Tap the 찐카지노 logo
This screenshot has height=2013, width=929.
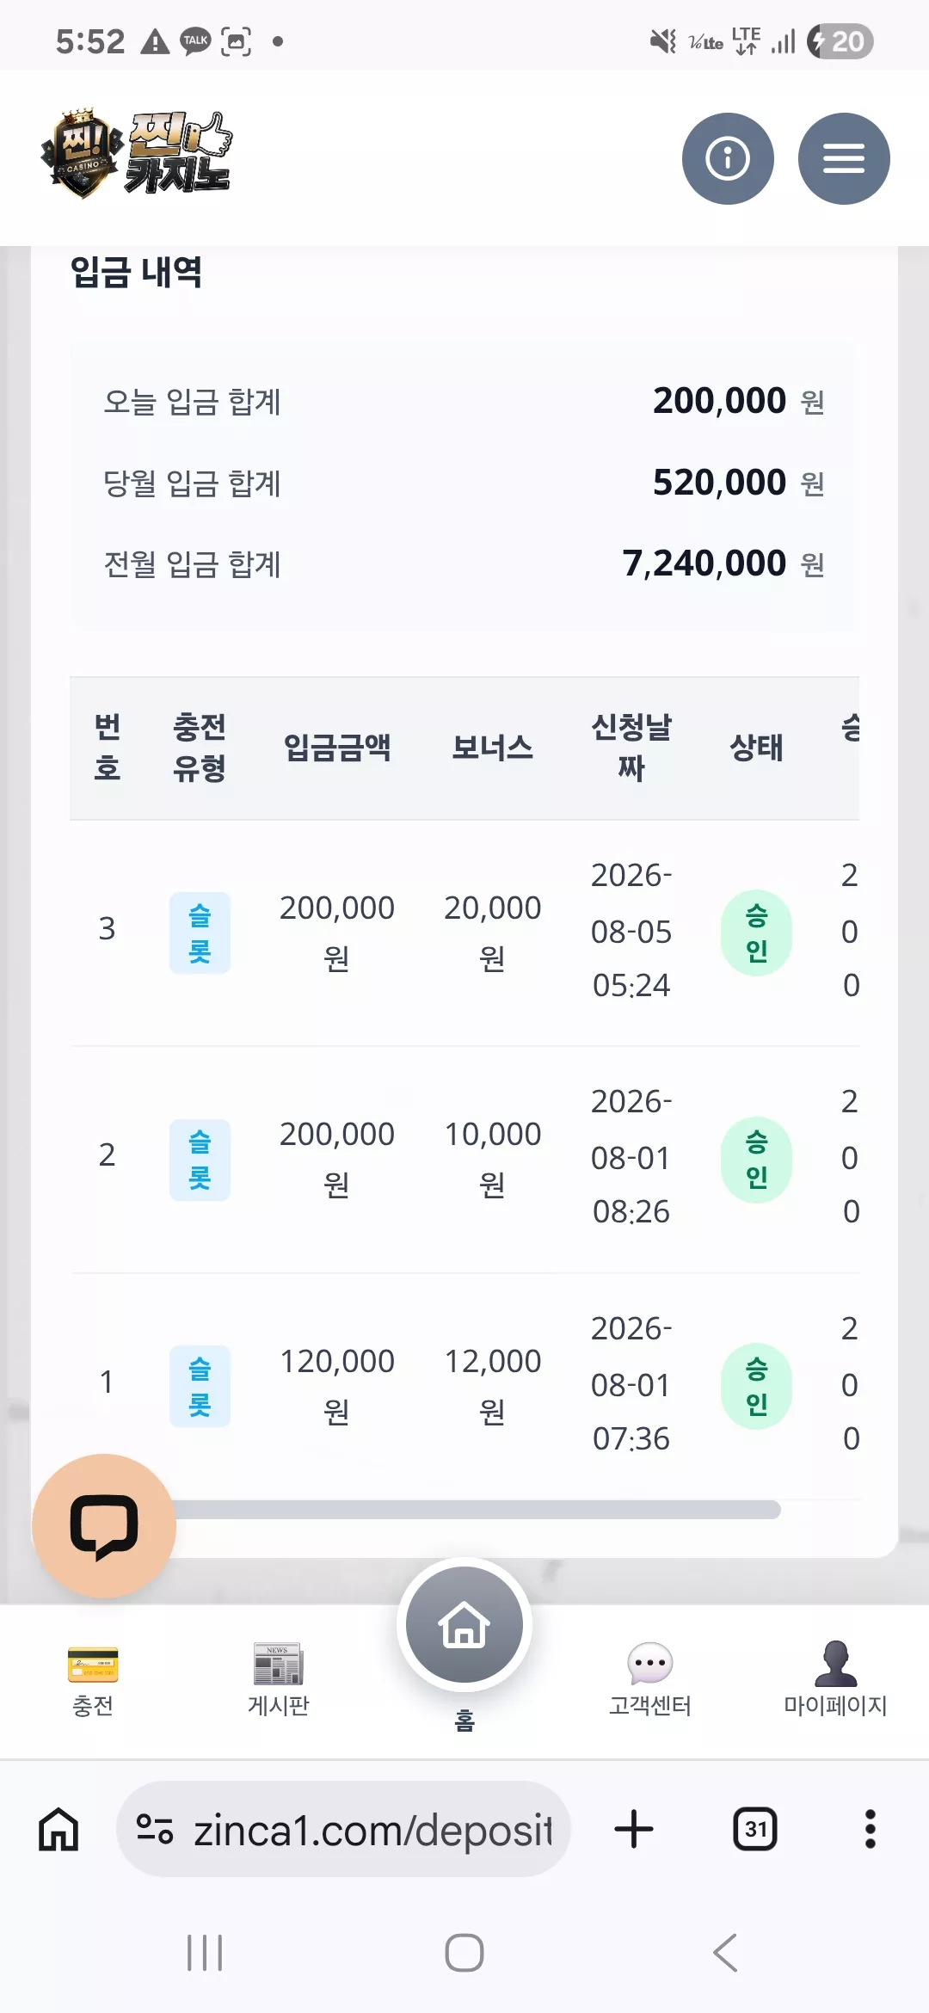coord(137,154)
